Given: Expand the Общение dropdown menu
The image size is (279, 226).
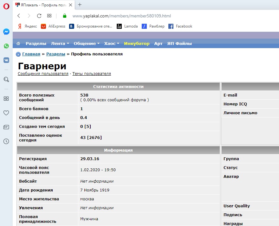Looking at the screenshot, I should pos(87,44).
